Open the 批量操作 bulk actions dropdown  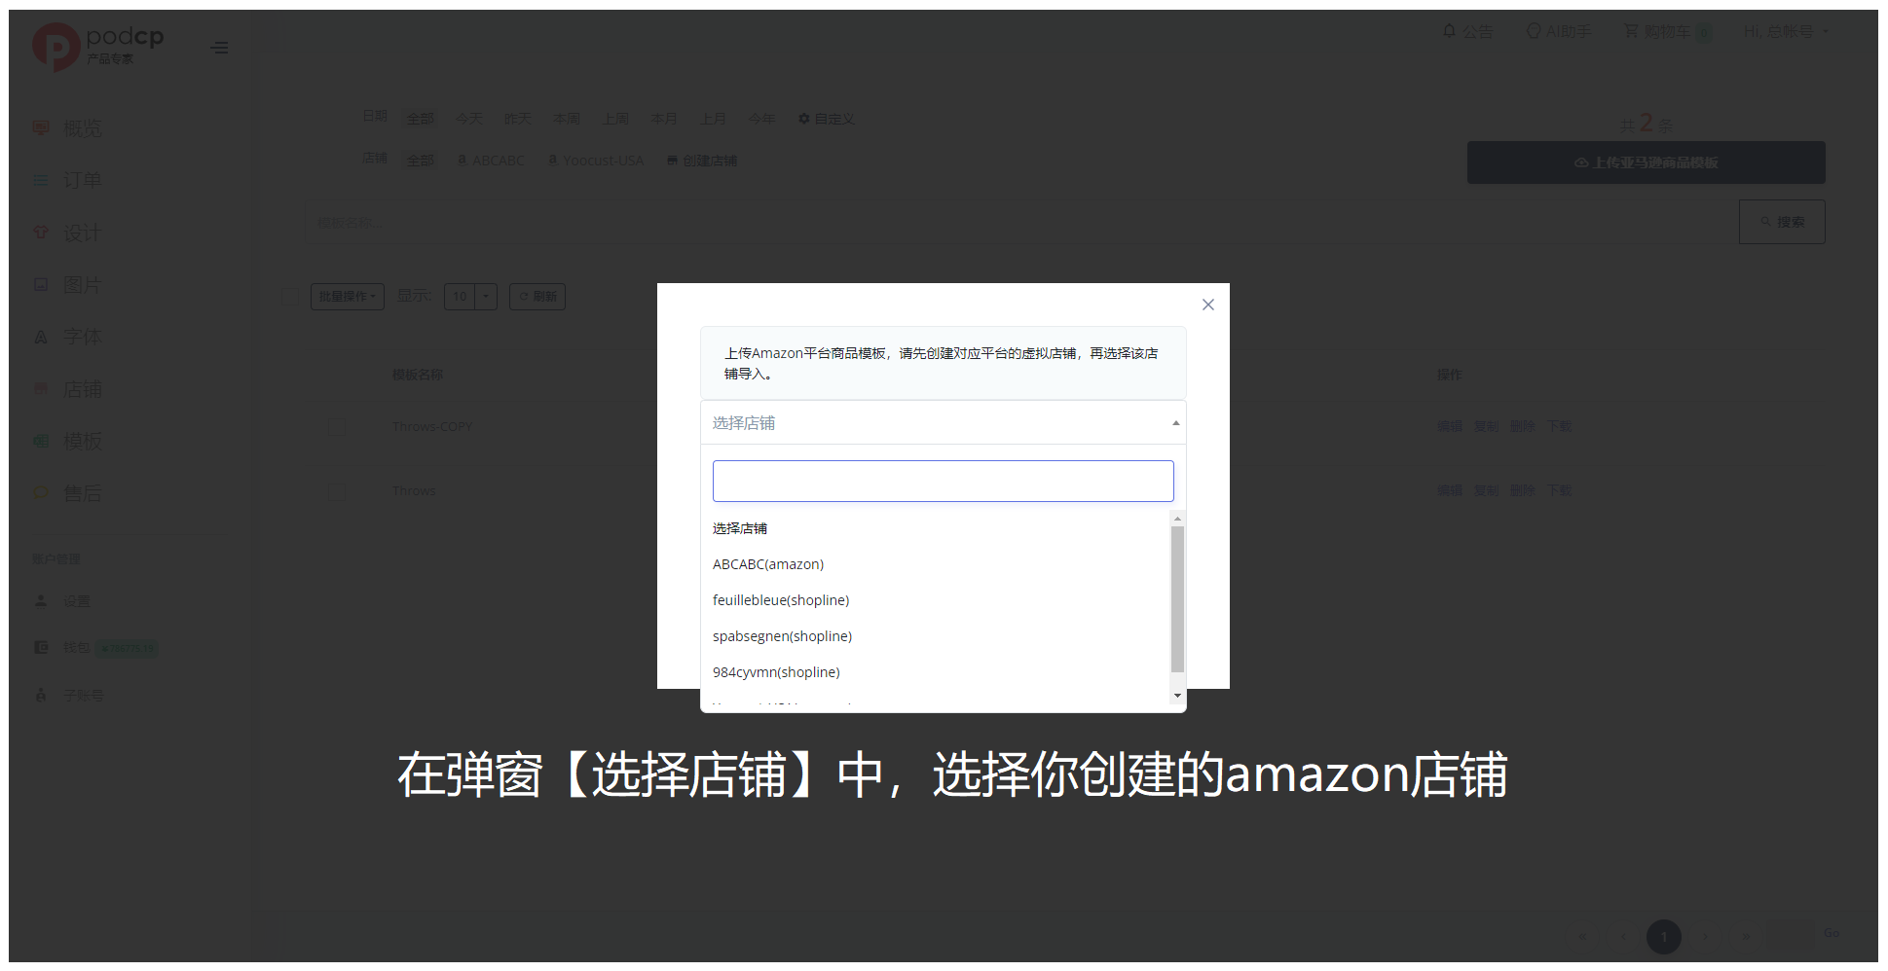(348, 297)
